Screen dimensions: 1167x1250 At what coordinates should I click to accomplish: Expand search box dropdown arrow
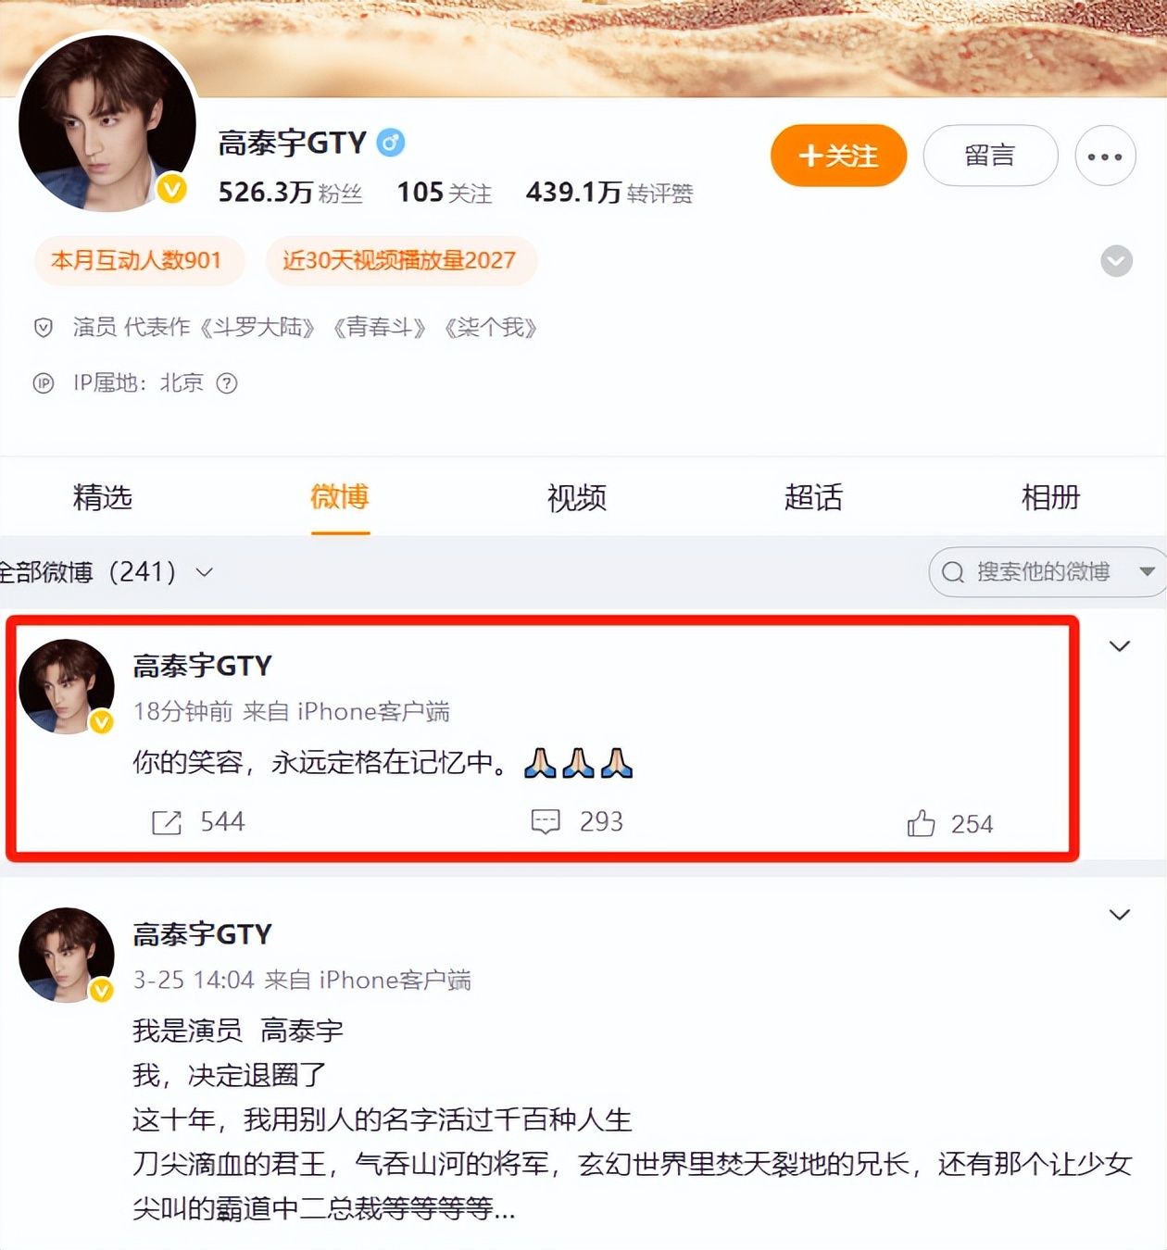click(x=1147, y=571)
